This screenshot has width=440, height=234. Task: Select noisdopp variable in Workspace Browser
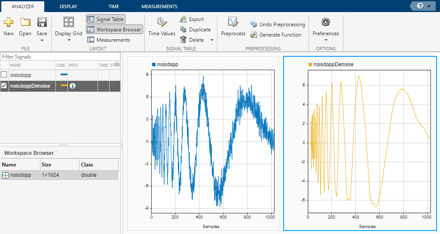click(21, 175)
